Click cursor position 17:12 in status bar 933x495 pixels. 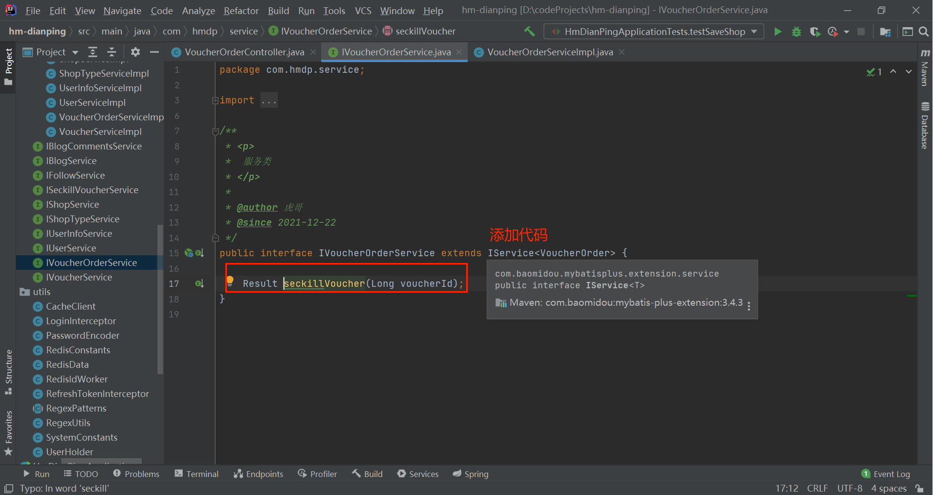click(x=787, y=488)
